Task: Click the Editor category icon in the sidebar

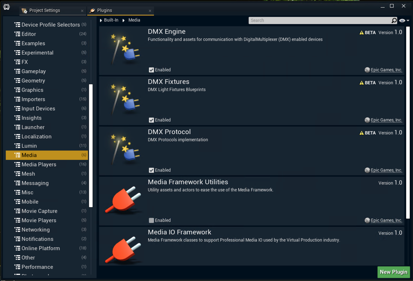Action: pos(17,34)
